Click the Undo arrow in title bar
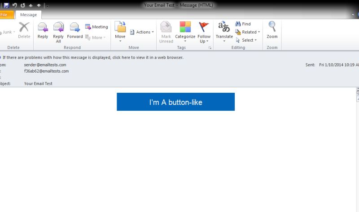Image resolution: width=359 pixels, height=212 pixels. point(15,5)
